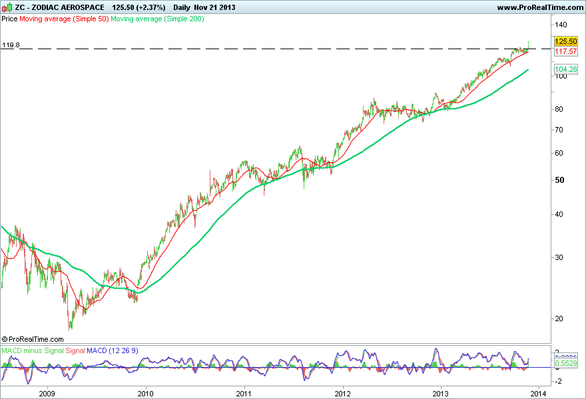Click the Nov 21 2013 date
Image resolution: width=586 pixels, height=399 pixels.
[214, 7]
